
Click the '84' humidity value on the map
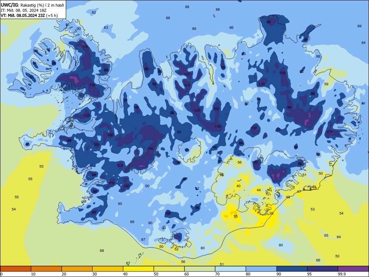(x=363, y=42)
